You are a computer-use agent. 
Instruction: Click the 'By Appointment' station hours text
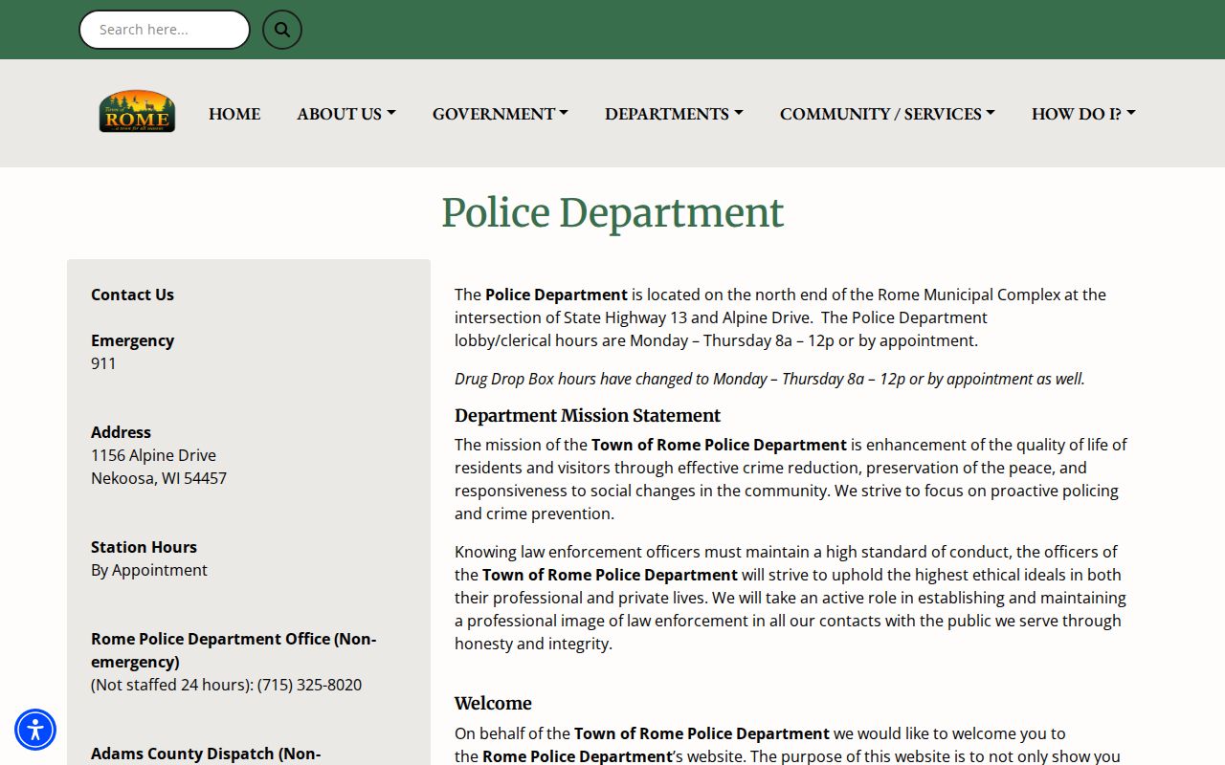[149, 570]
